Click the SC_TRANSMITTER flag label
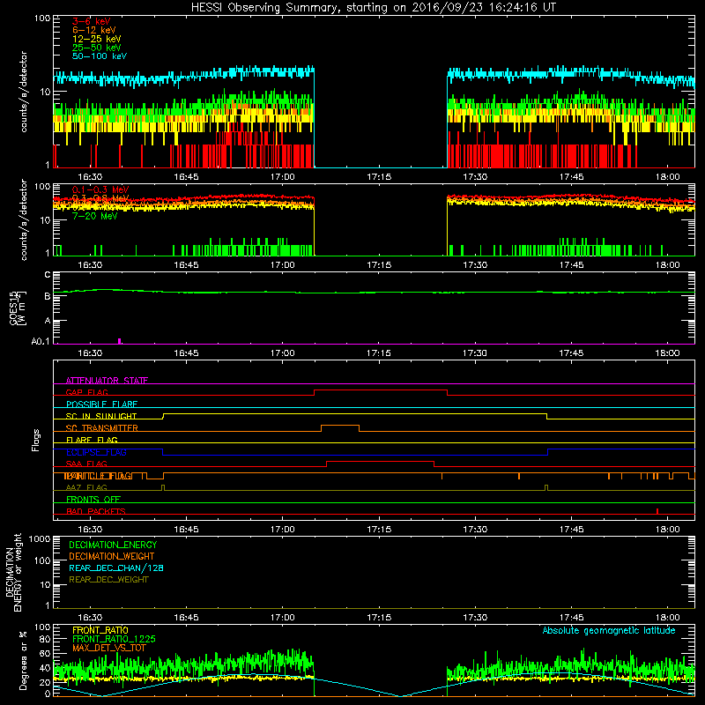Screen dimensions: 705x705 pyautogui.click(x=102, y=428)
